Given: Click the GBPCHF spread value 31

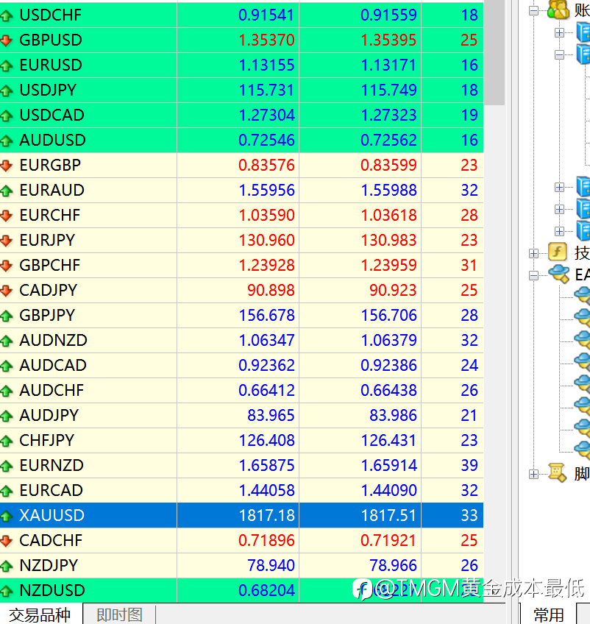Looking at the screenshot, I should pos(469,266).
